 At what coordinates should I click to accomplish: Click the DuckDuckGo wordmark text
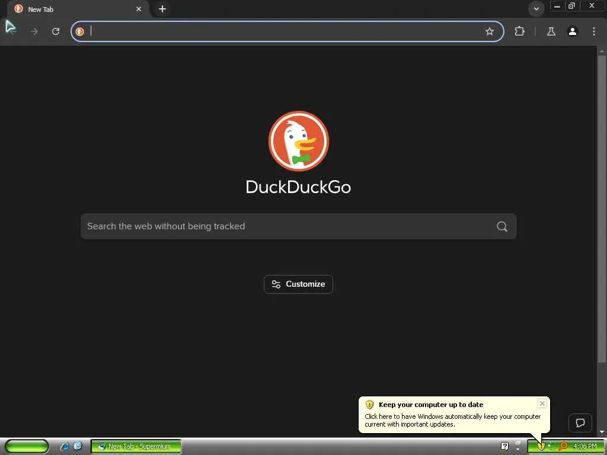(x=299, y=187)
